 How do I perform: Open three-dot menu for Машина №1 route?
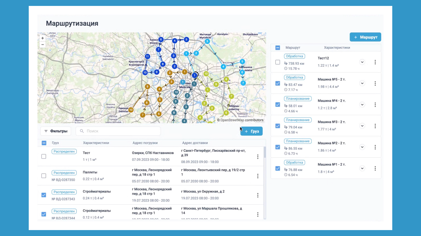click(375, 168)
